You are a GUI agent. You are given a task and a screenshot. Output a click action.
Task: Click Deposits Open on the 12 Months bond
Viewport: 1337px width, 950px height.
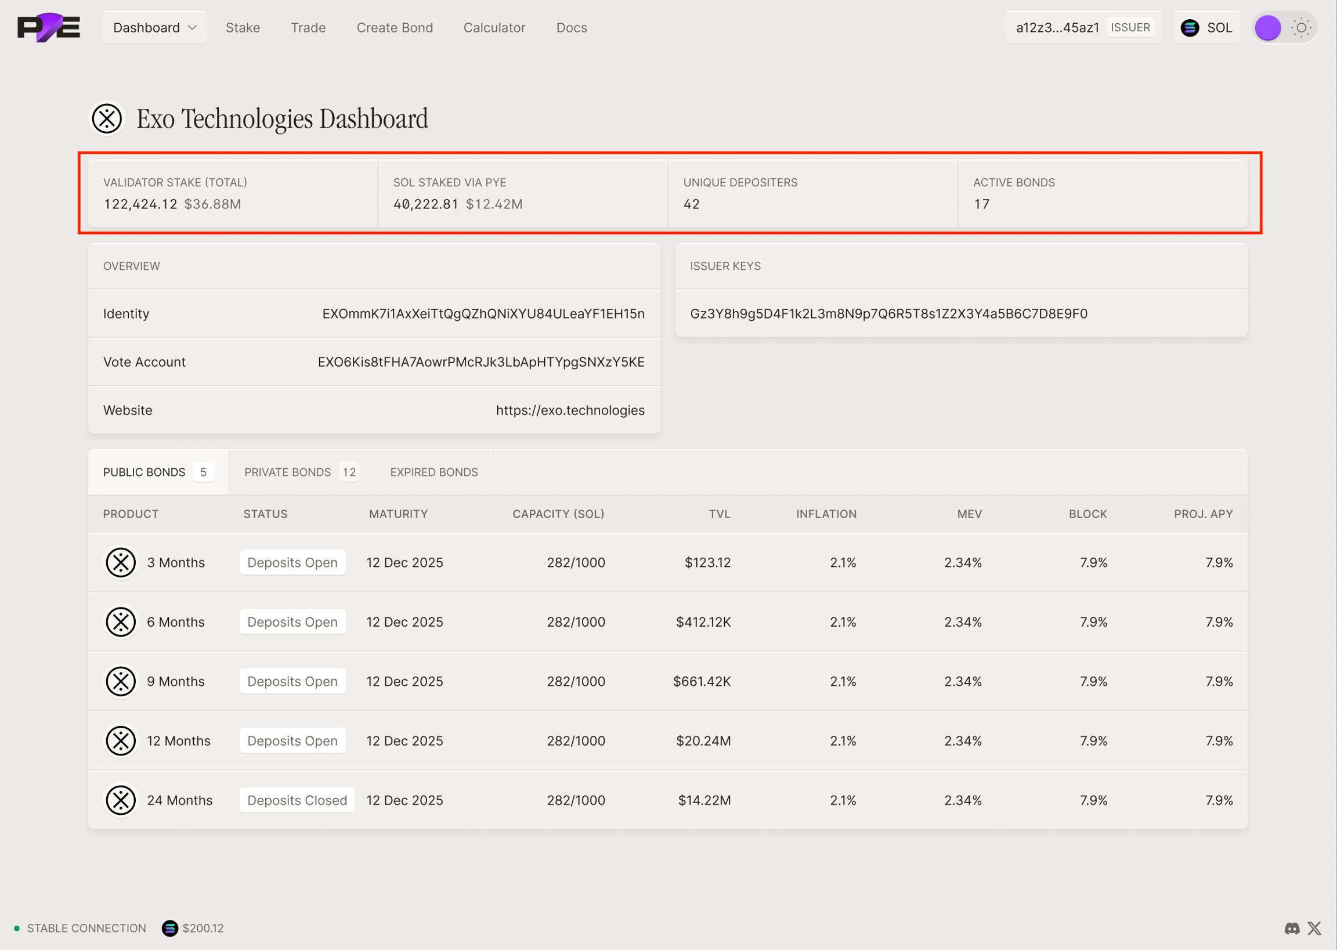tap(292, 741)
